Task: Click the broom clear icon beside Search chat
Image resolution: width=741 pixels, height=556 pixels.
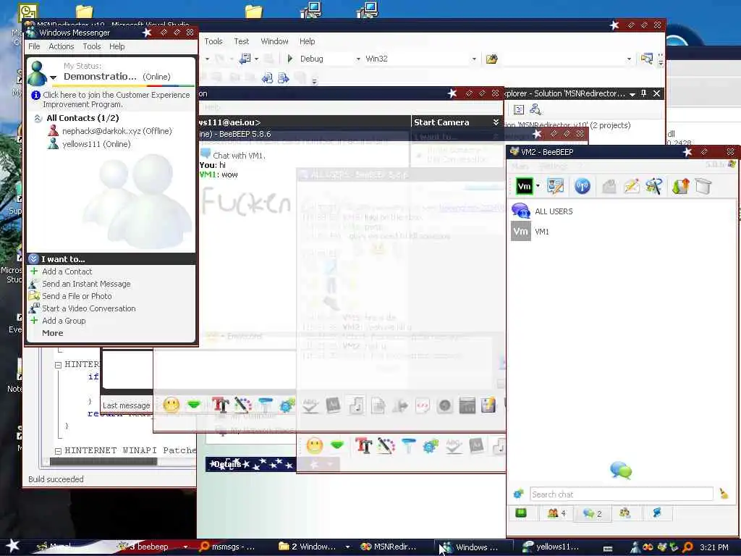Action: pos(724,494)
